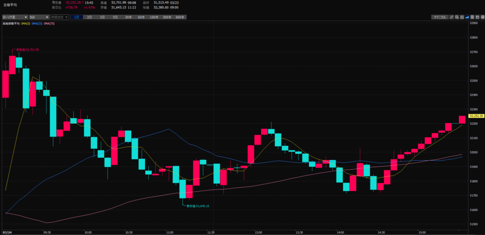Open the 期間指定 period dropdown
Screen dimensions: 485x235
pos(56,17)
